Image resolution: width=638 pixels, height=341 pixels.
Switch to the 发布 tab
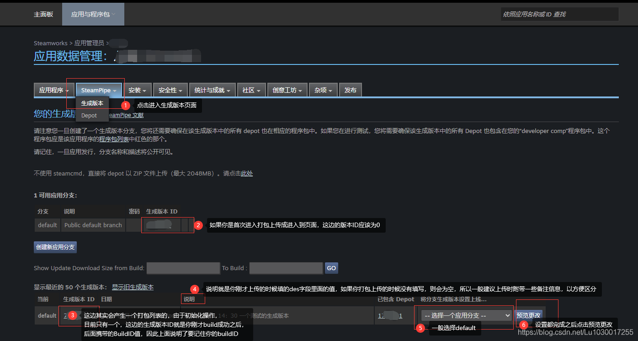[x=351, y=90]
